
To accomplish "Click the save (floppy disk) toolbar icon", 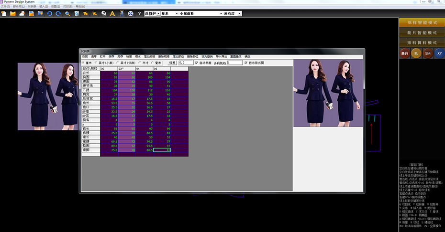I will [x=31, y=14].
